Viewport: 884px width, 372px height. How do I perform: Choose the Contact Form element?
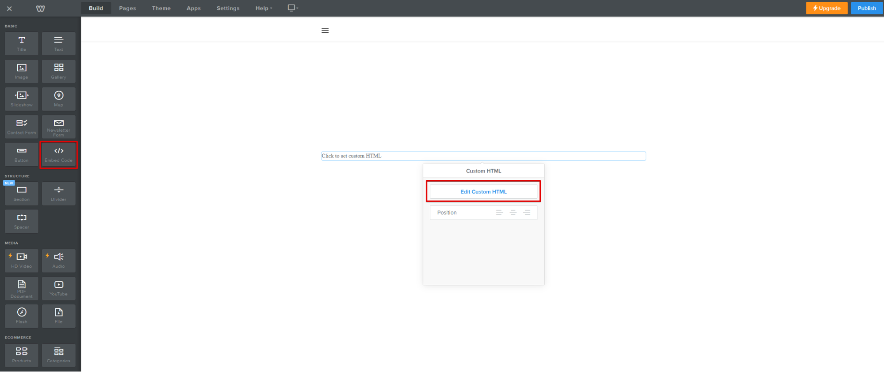[22, 127]
